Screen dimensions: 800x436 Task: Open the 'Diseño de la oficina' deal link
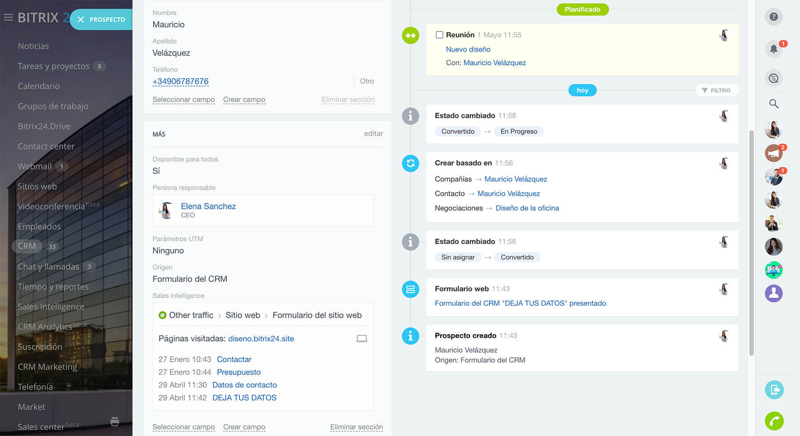pos(527,208)
